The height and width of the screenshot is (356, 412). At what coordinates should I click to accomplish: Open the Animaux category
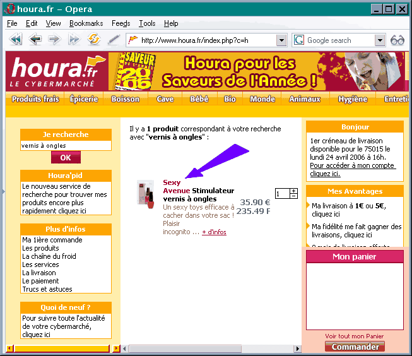(305, 99)
